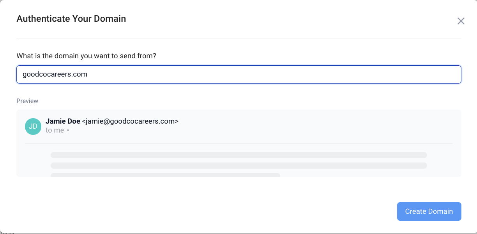Click the JD avatar circle
Screen dimensions: 477x234
[x=33, y=126]
